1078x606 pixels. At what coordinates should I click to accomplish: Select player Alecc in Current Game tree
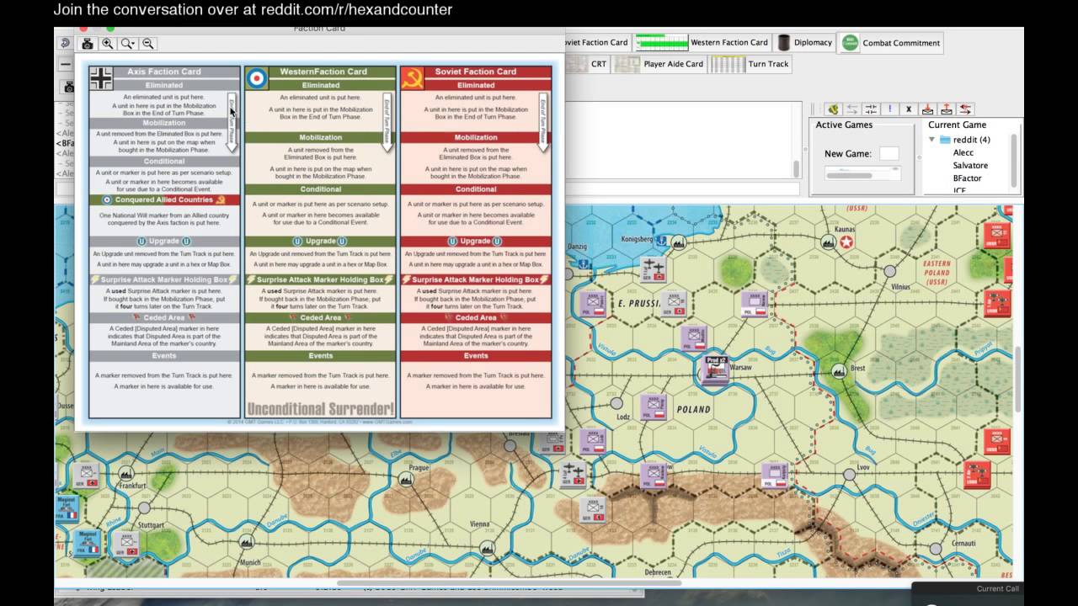(963, 152)
